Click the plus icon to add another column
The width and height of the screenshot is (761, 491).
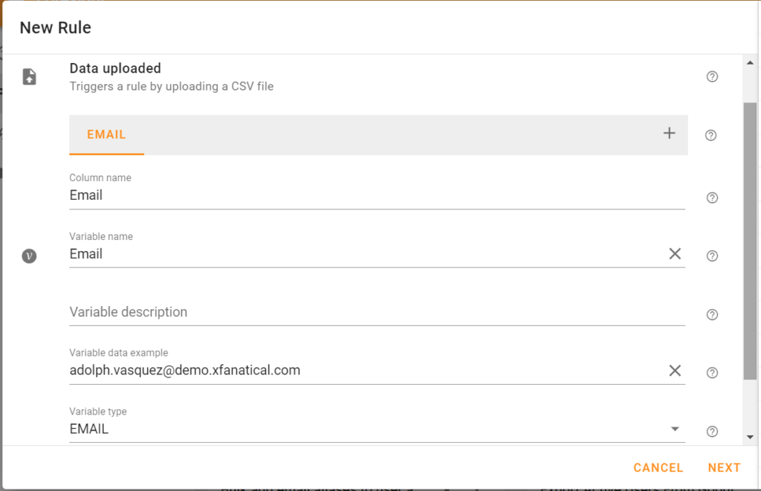coord(668,134)
